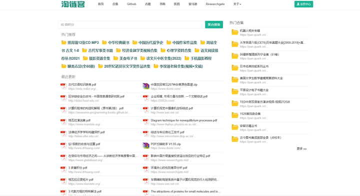Open 06最新整理版列宁全集（61卷）
The image size is (360, 196).
(259, 54)
